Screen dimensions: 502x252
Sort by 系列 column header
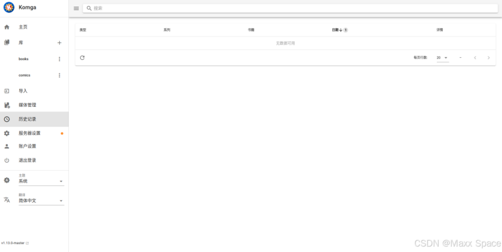point(167,30)
